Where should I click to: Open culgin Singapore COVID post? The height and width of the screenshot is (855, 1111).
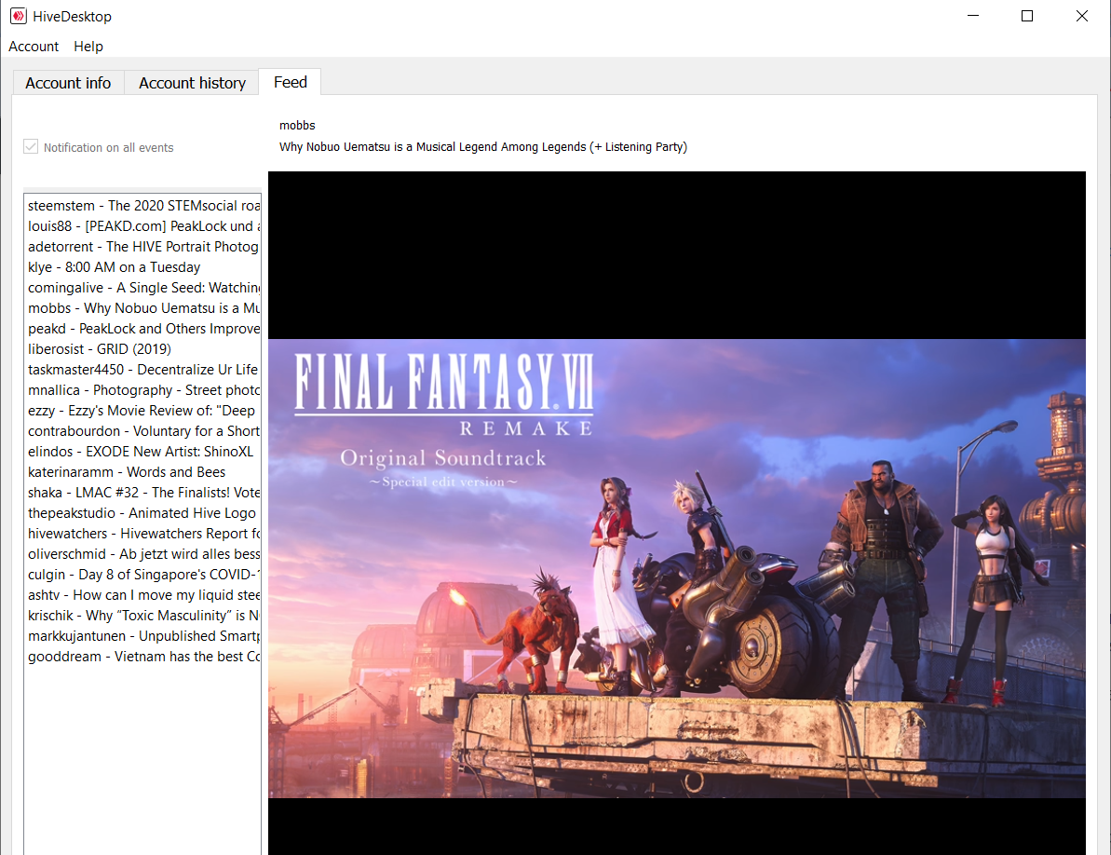[143, 575]
